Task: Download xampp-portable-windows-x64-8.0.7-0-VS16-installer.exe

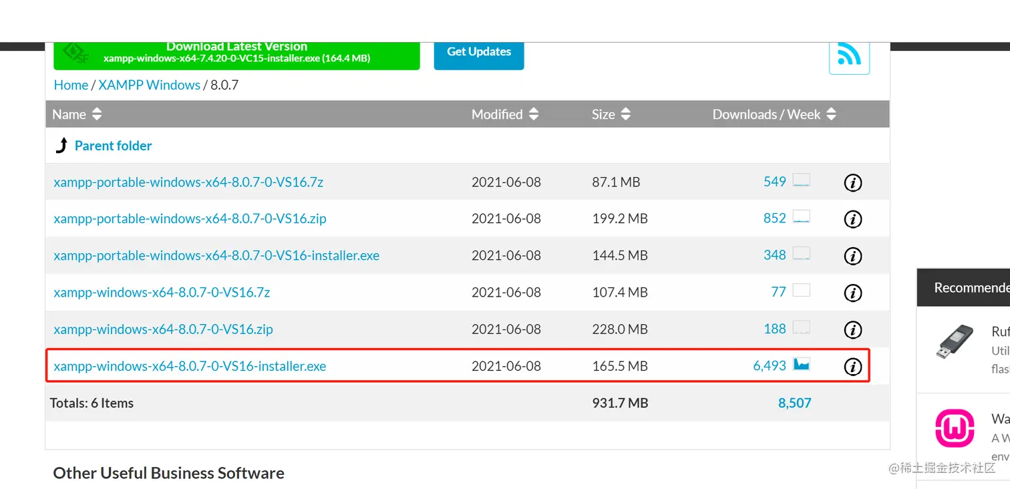Action: coord(216,255)
